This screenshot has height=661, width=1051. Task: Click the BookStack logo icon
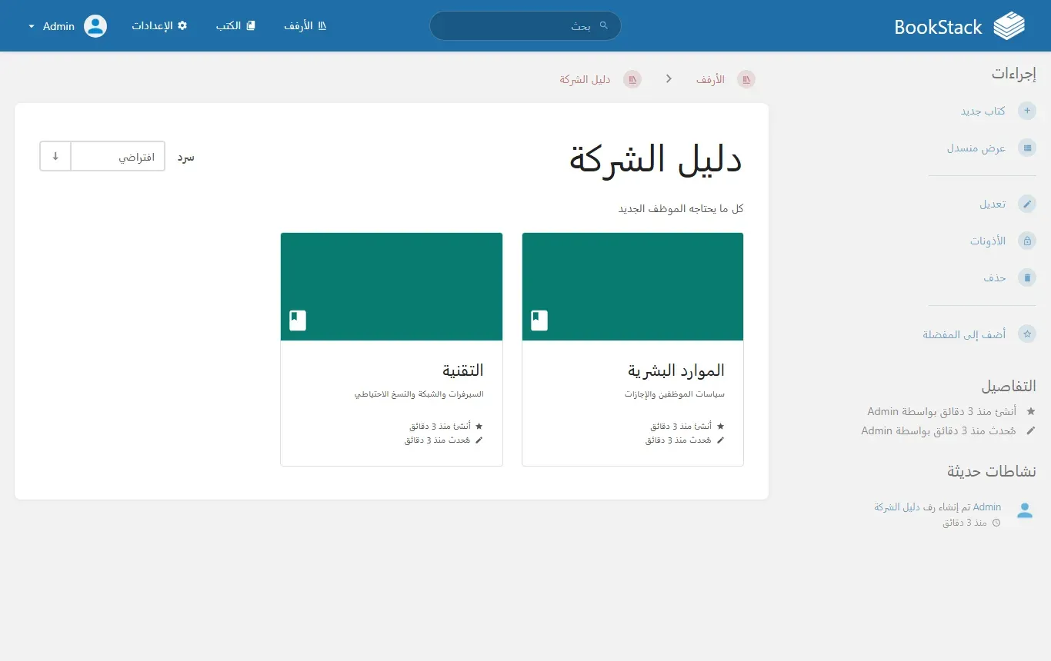[1009, 26]
